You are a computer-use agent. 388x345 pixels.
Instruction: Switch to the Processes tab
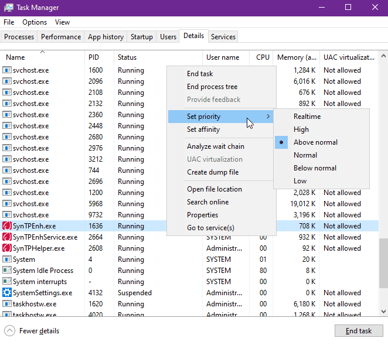point(19,36)
